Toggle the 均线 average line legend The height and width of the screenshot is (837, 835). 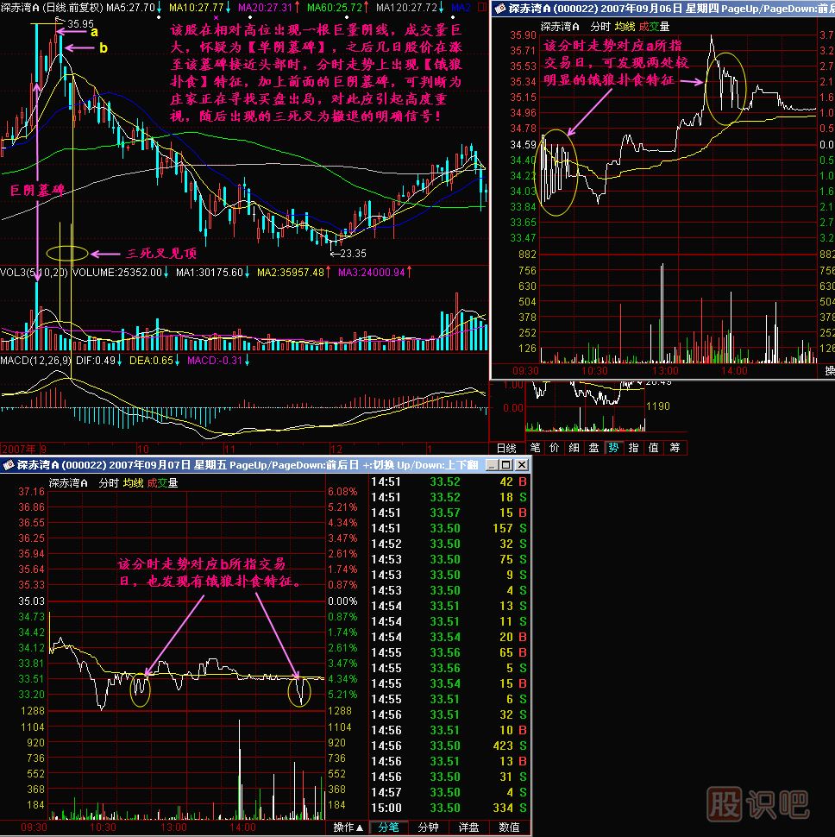(x=133, y=483)
